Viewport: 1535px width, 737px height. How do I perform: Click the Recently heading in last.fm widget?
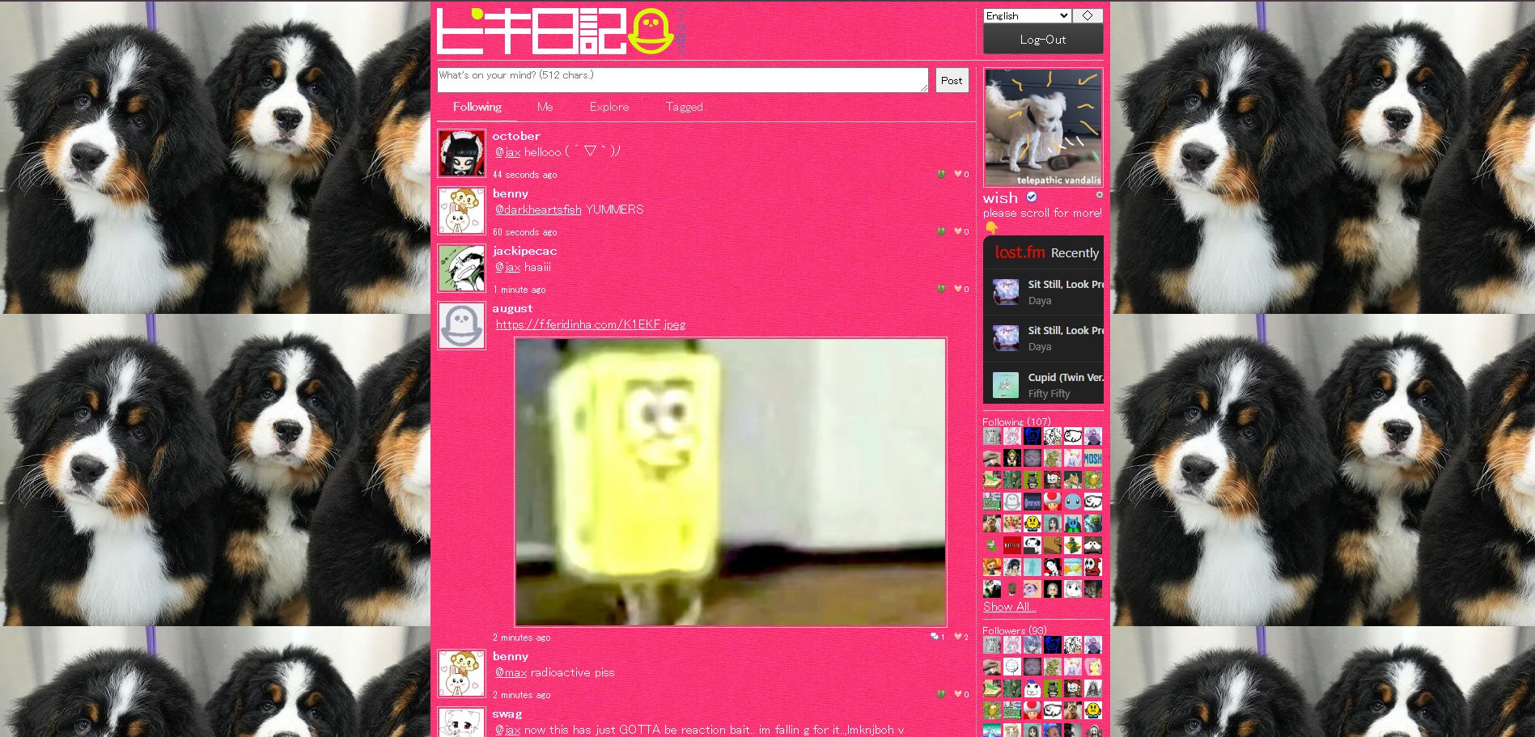click(1075, 253)
